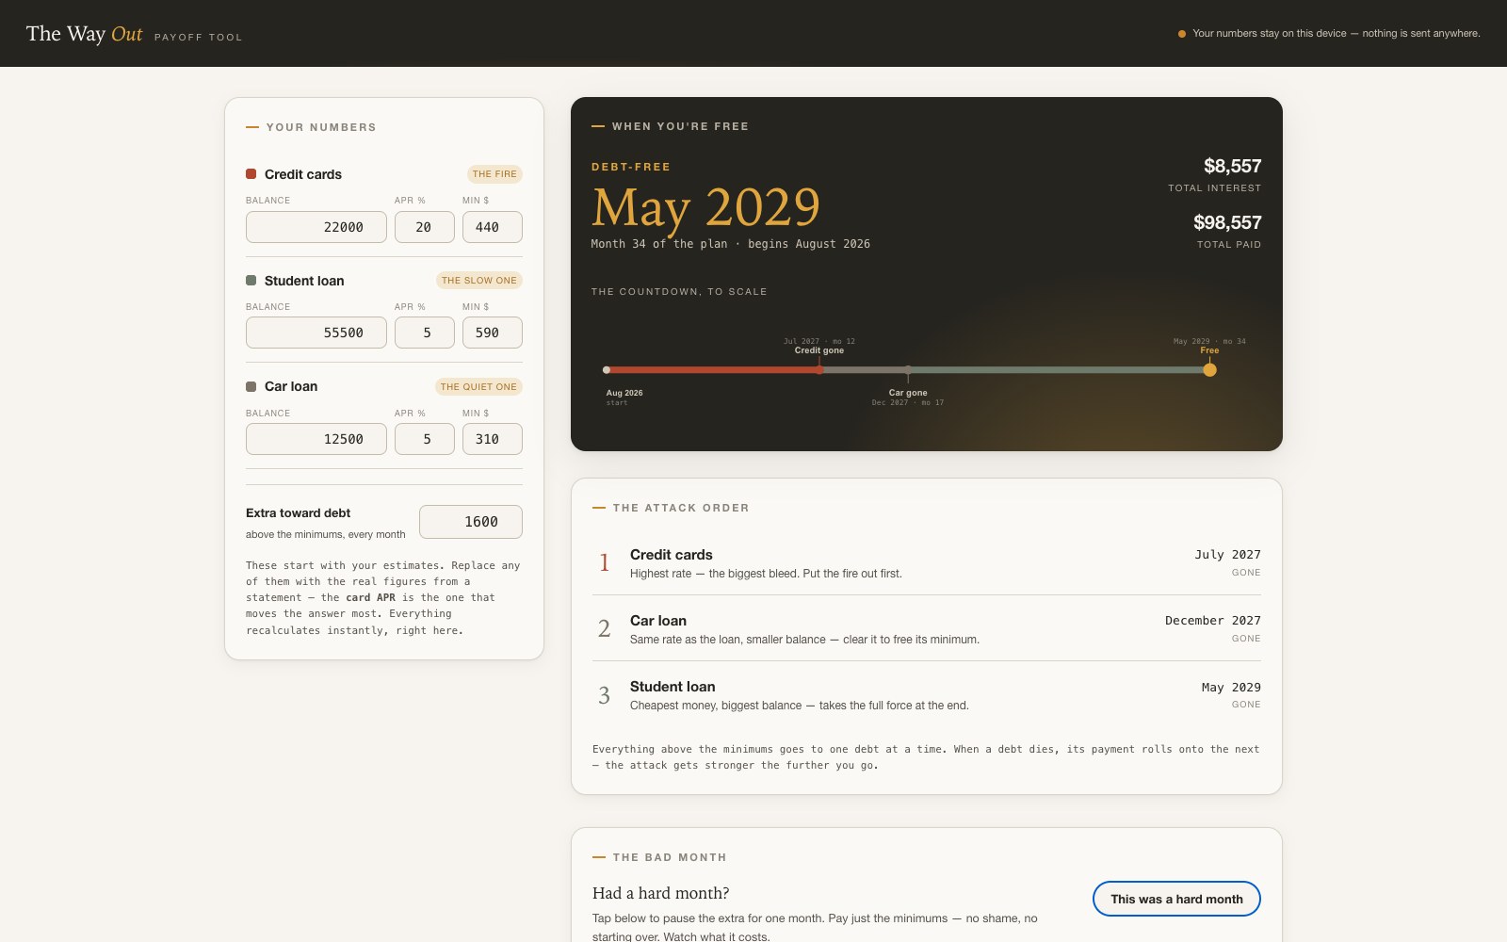The height and width of the screenshot is (942, 1507).
Task: Edit the Extra toward debt amount field
Action: pyautogui.click(x=471, y=522)
